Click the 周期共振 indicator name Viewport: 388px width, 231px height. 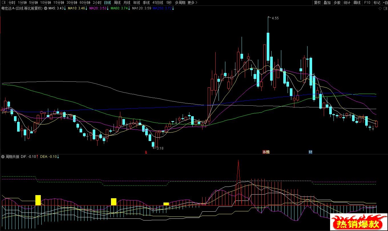[x=12, y=157]
